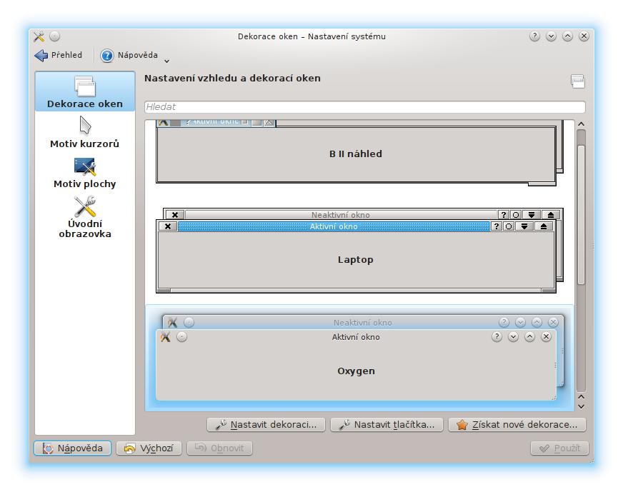The height and width of the screenshot is (492, 623).
Task: Click the bottom Nápověda help button
Action: pos(73,448)
